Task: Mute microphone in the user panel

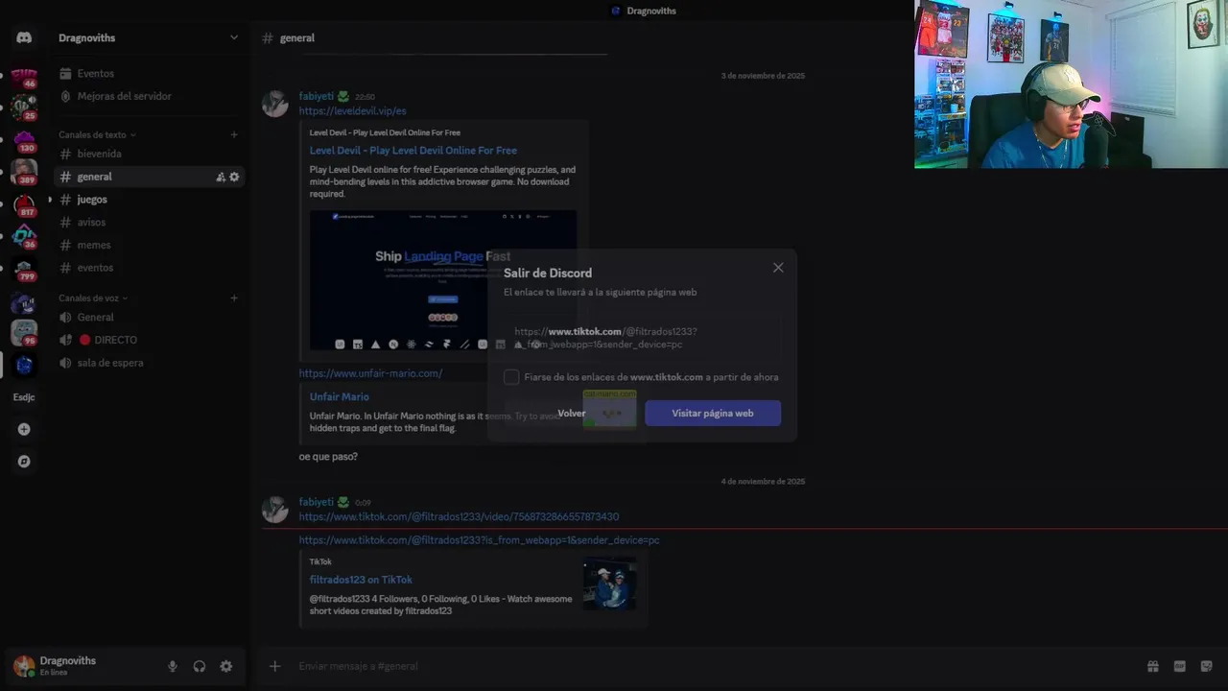Action: tap(173, 666)
